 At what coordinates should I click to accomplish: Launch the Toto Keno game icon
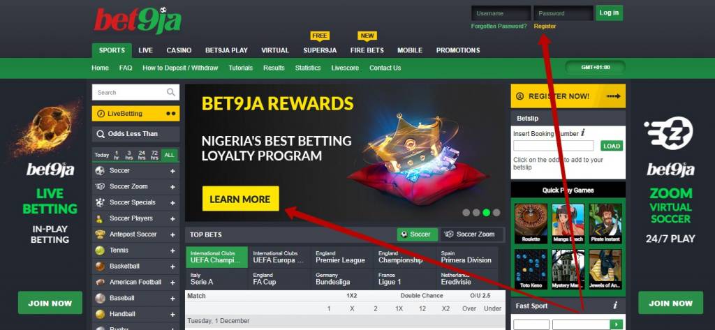[x=531, y=269]
